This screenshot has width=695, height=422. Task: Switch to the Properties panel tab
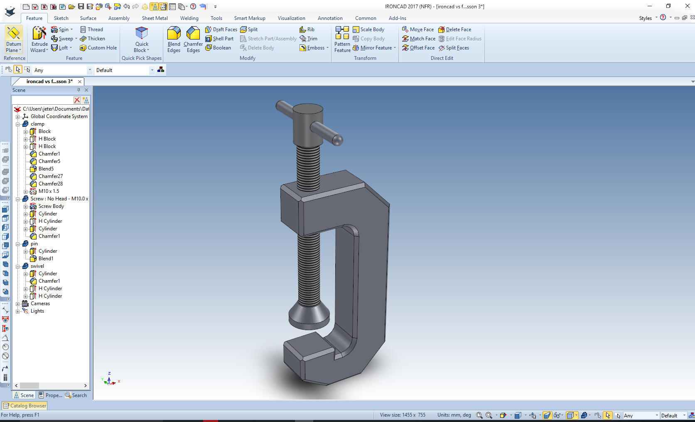[x=50, y=395]
